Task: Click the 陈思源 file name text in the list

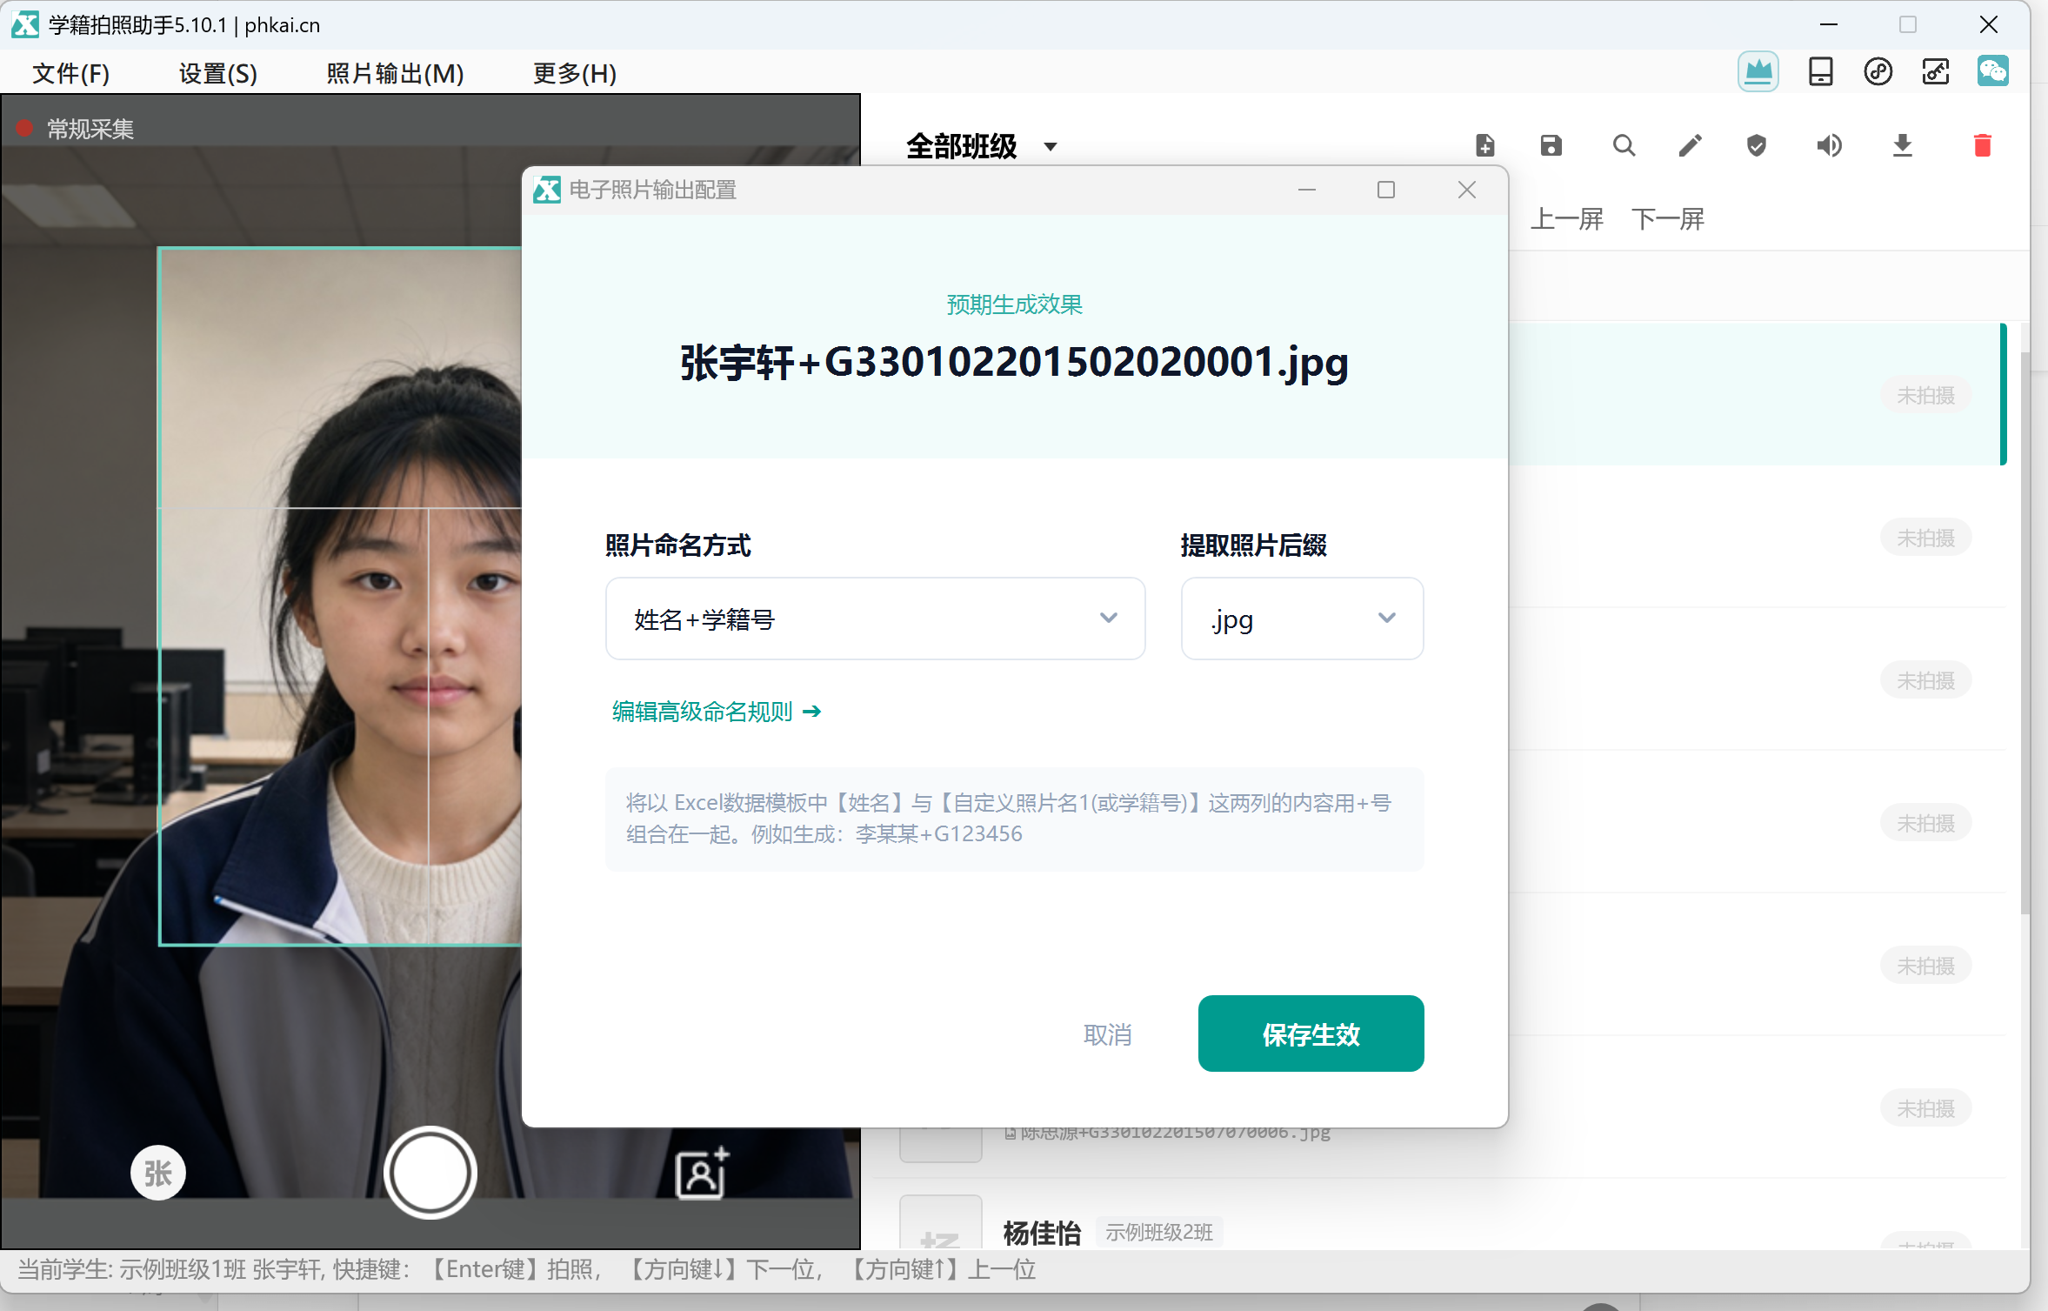Action: (x=1175, y=1132)
